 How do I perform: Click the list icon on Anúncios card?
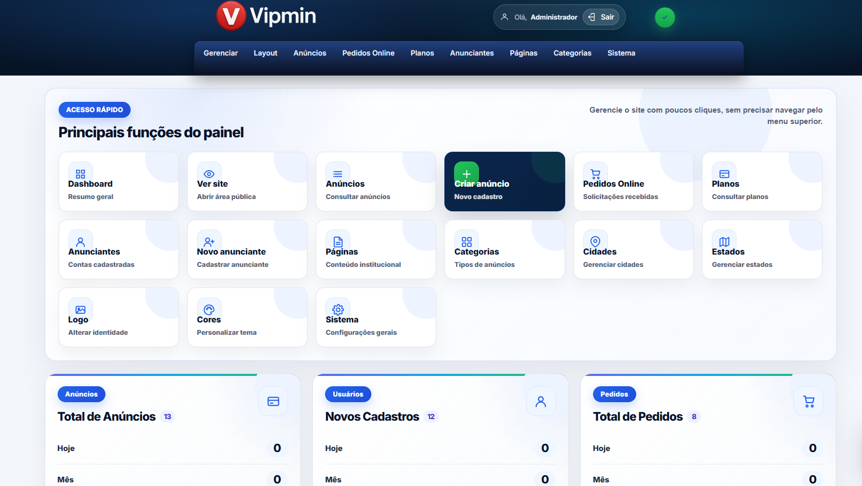point(338,174)
